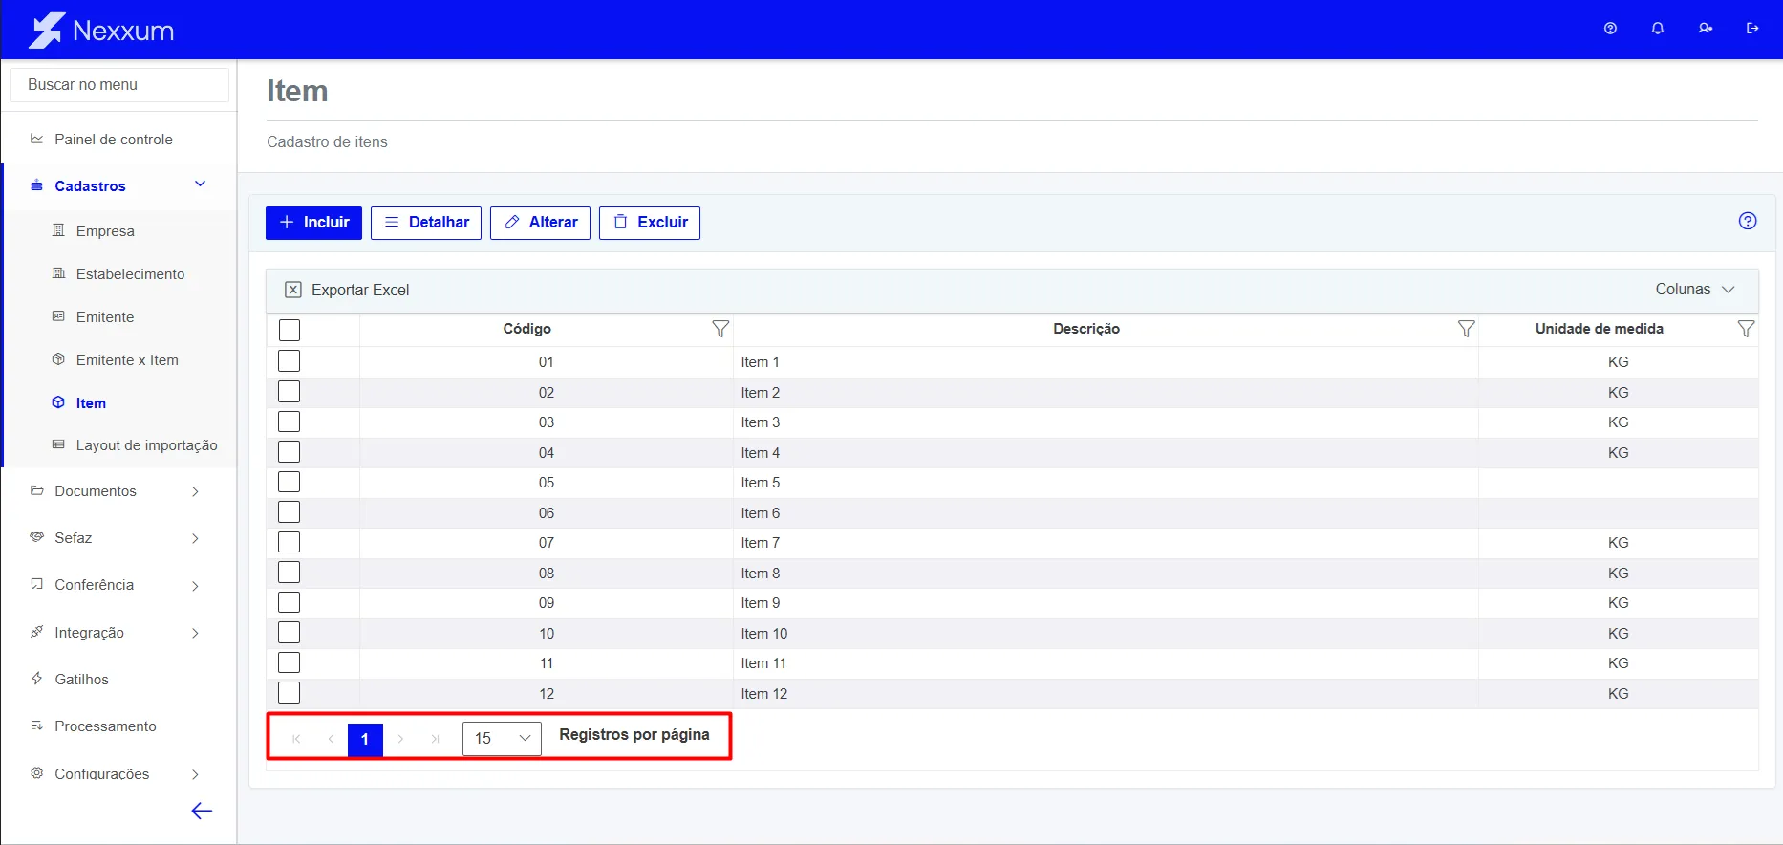Filter the Unidade de medida column
The height and width of the screenshot is (845, 1783).
1746,329
